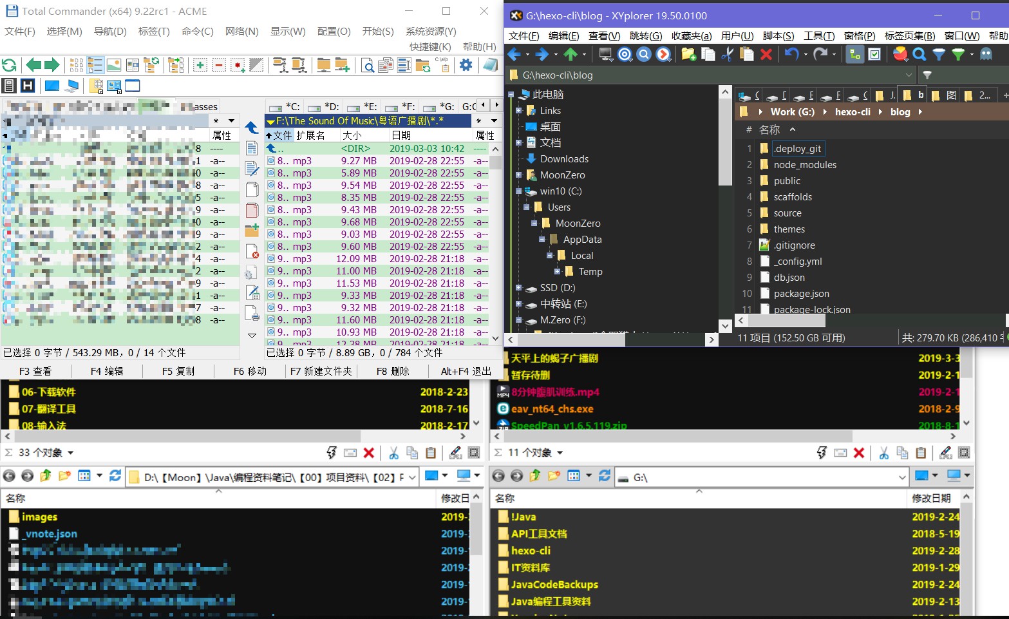Click XYplorer's blue magnifier find files icon

(x=919, y=55)
